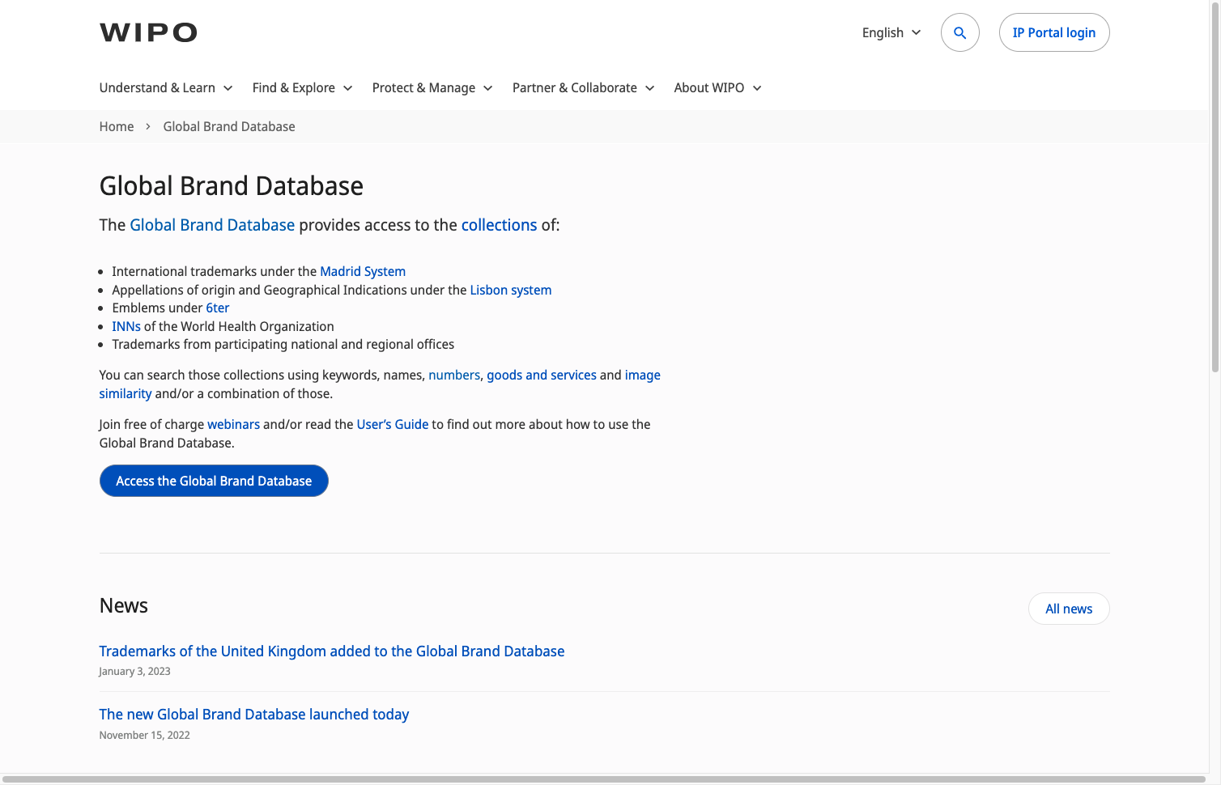Click goods and services link
The width and height of the screenshot is (1221, 785).
click(542, 375)
